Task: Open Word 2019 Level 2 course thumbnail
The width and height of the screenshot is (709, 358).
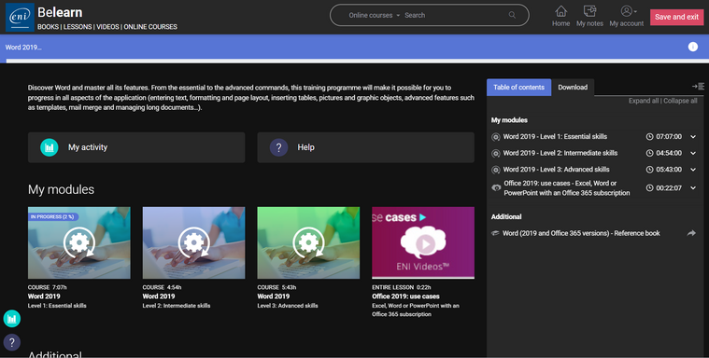Action: point(193,243)
